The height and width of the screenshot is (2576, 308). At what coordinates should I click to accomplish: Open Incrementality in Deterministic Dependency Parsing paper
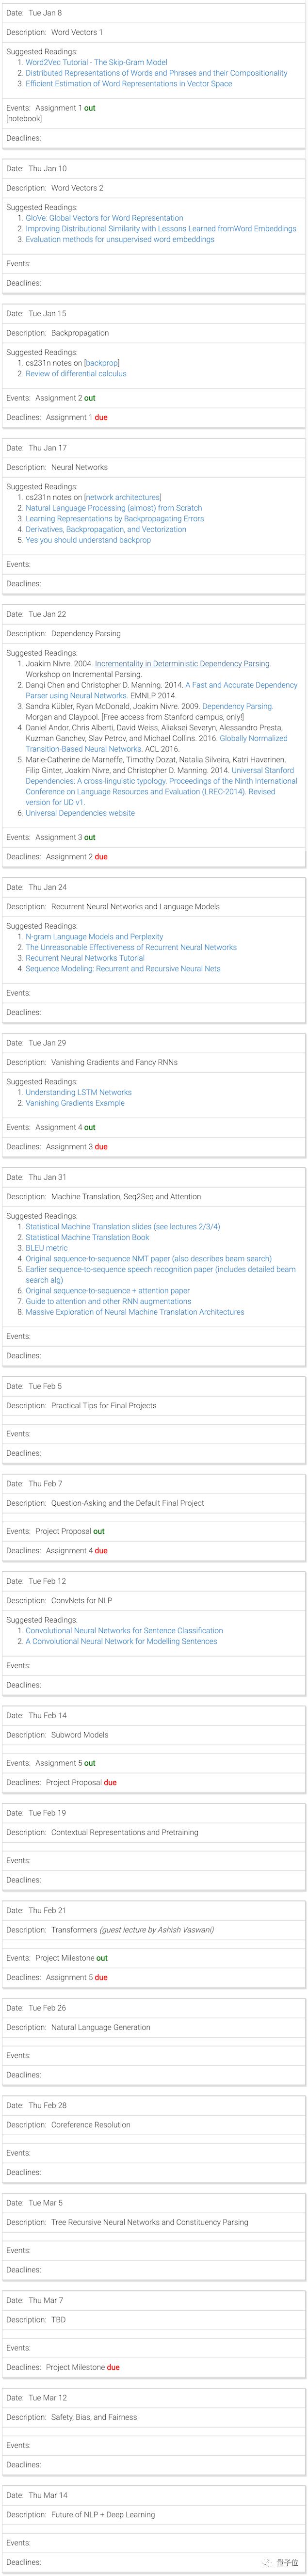[x=182, y=663]
